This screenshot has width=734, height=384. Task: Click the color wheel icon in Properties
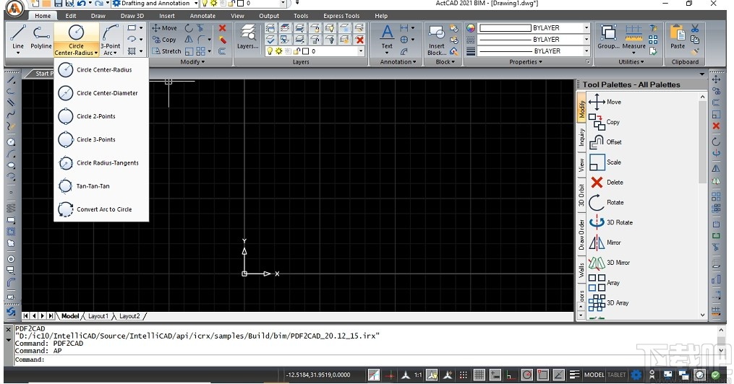tap(471, 28)
